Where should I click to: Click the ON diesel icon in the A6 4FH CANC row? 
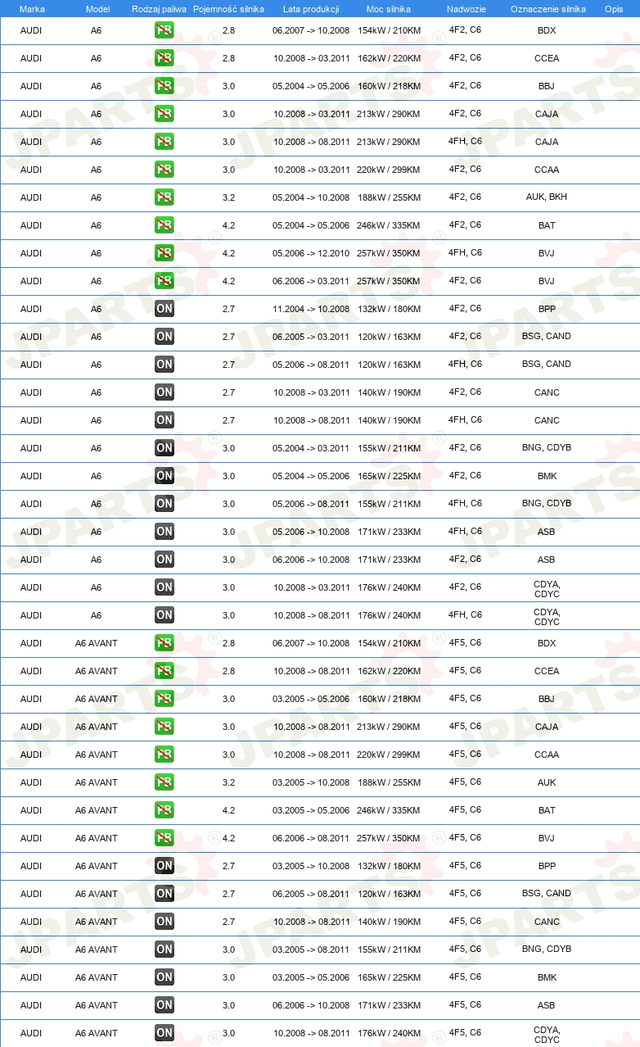pyautogui.click(x=165, y=420)
